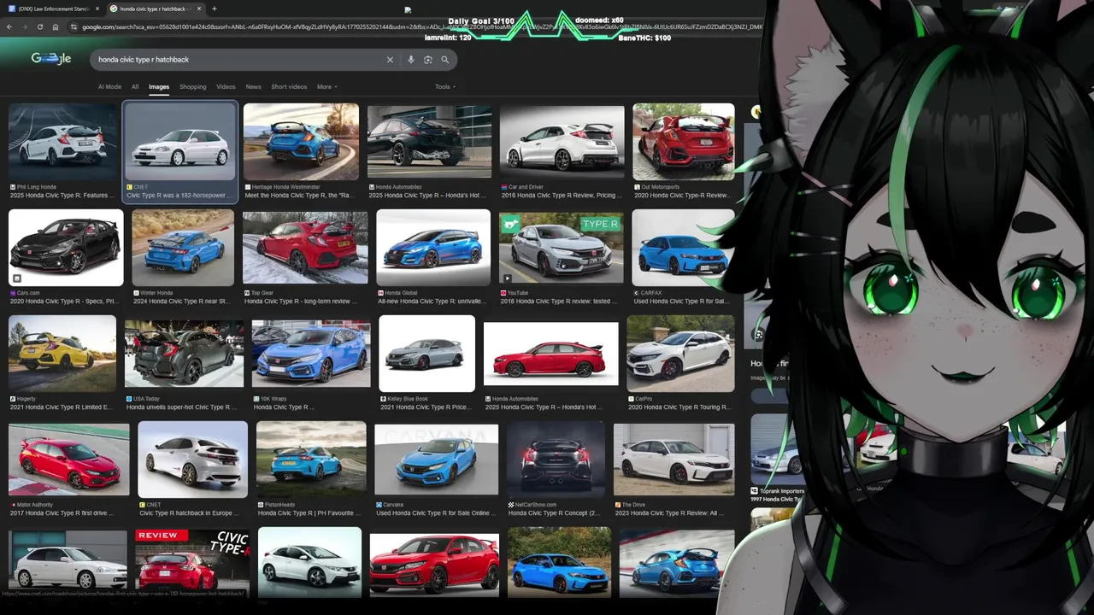Open Phil Long Honda white Civic thumbnail
1094x615 pixels.
coord(62,141)
